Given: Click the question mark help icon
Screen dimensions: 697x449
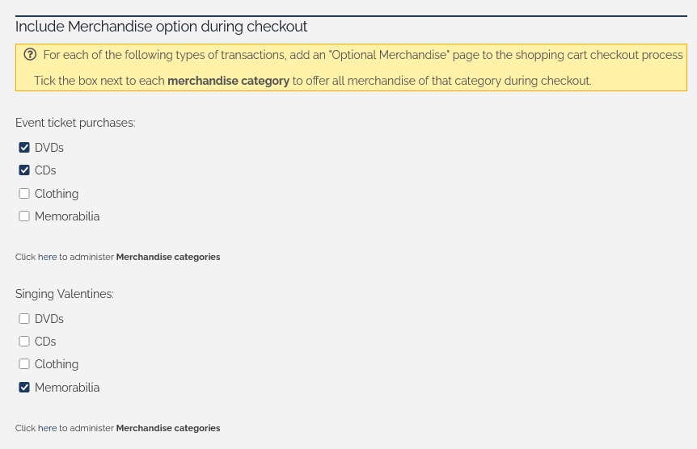Looking at the screenshot, I should coord(30,55).
